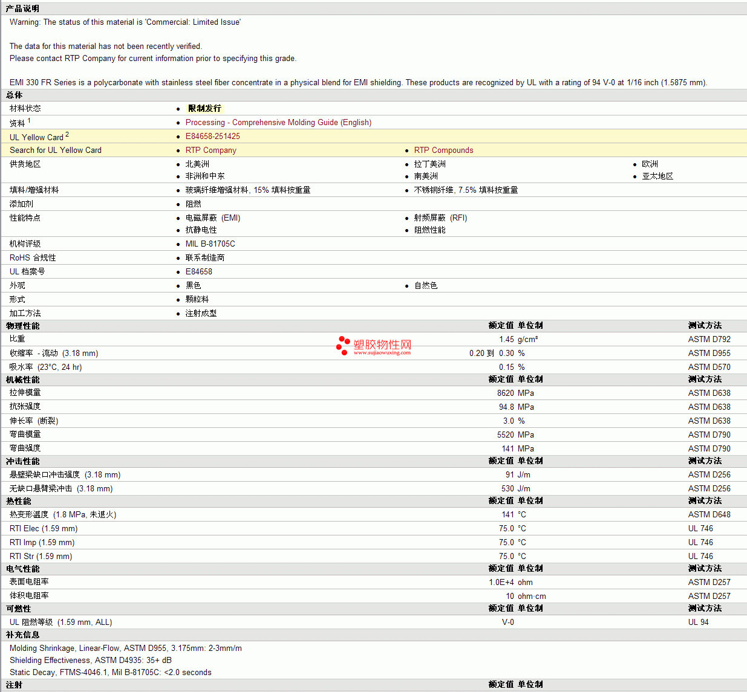Viewport: 747px width, 692px height.
Task: Click the 产品说明 section header
Action: click(23, 8)
